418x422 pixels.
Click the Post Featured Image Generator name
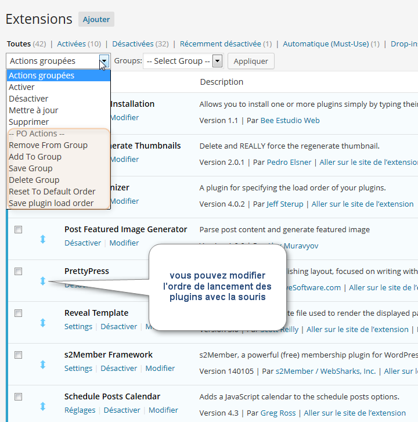[126, 229]
